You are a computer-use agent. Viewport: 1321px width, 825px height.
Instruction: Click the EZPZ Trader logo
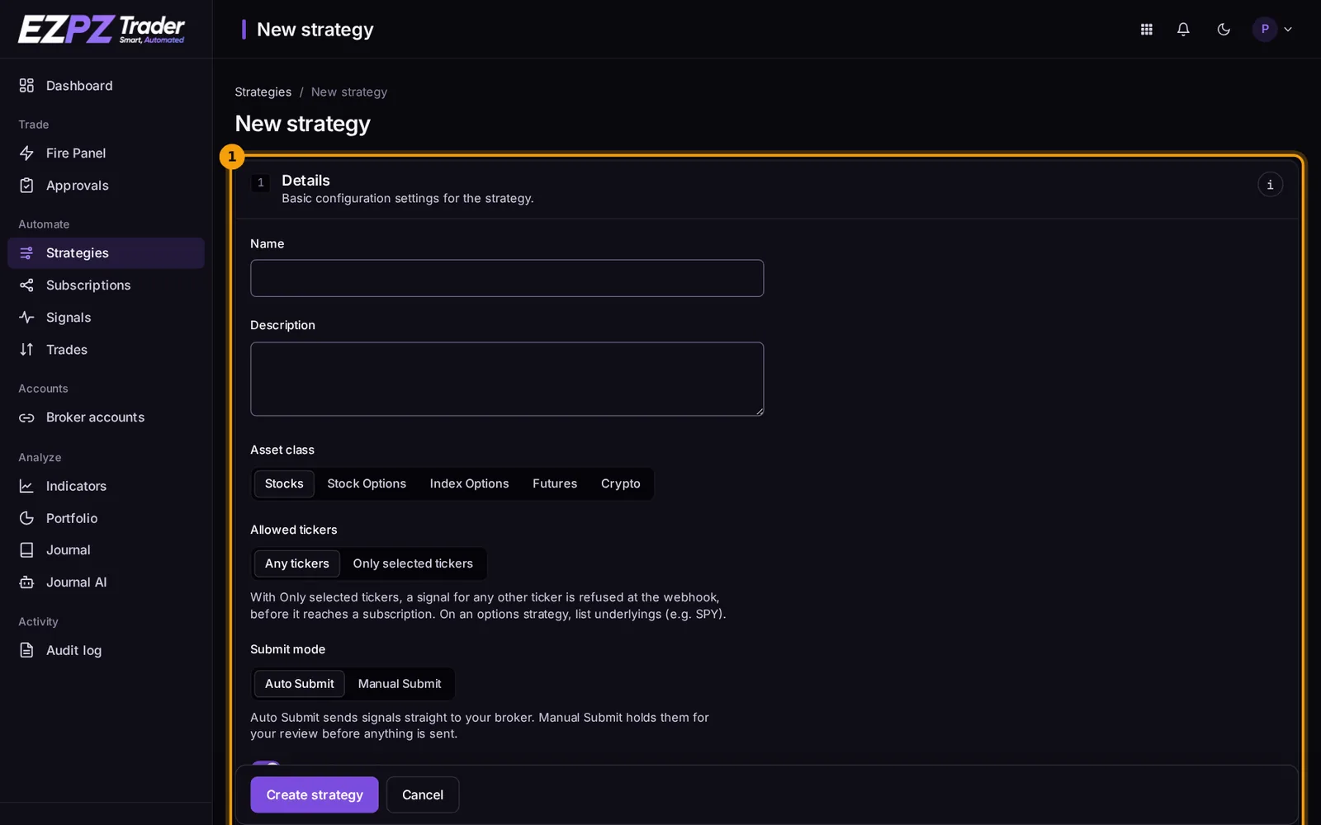[x=102, y=30]
